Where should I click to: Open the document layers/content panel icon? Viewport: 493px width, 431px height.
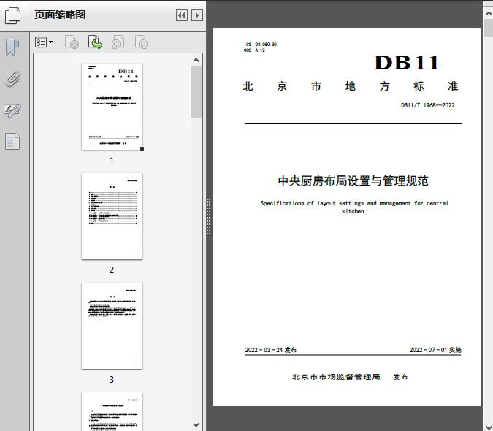click(x=12, y=142)
